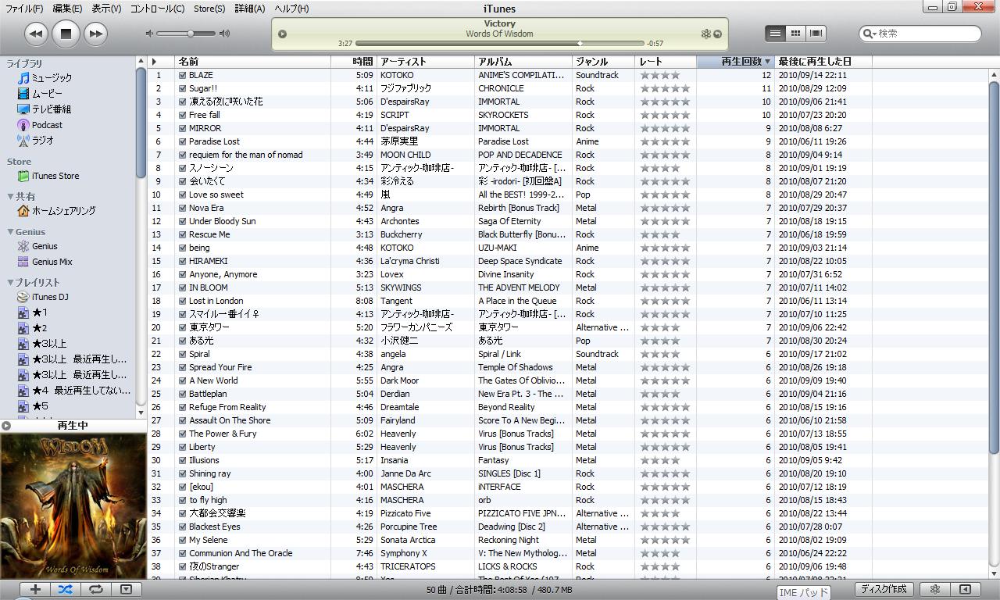
Task: Click the round arrow button at LCD left edge
Action: [x=283, y=34]
